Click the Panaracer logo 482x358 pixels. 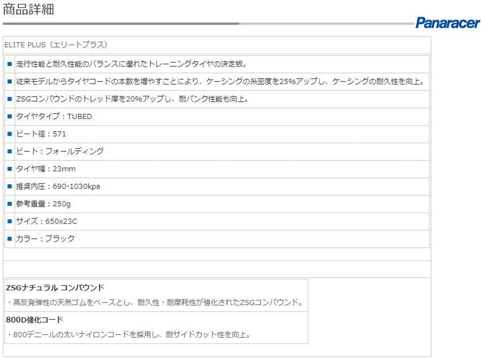[x=447, y=22]
